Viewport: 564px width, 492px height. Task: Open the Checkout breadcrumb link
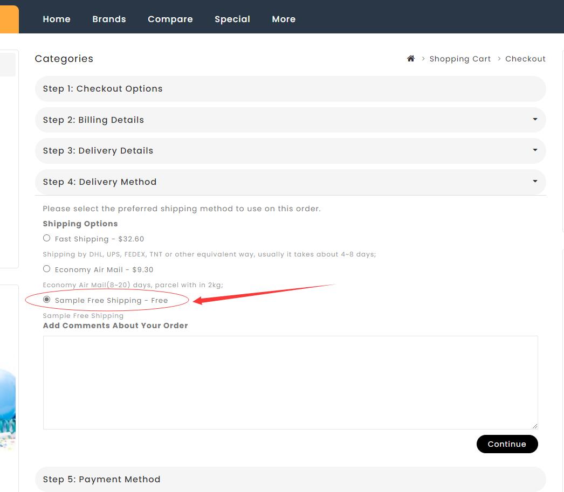tap(525, 59)
